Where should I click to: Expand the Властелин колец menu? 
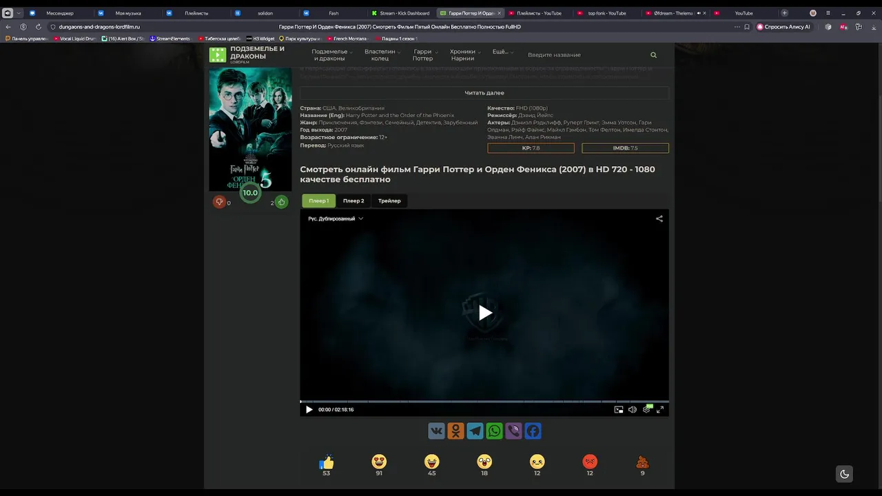[x=382, y=55]
